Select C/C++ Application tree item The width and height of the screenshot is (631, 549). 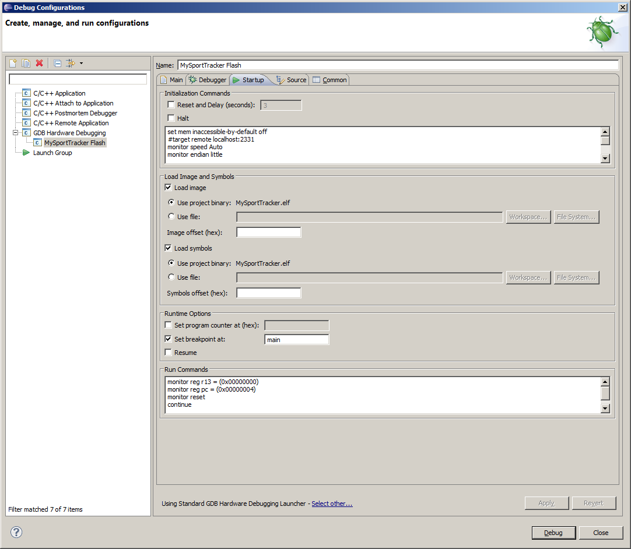coord(59,93)
